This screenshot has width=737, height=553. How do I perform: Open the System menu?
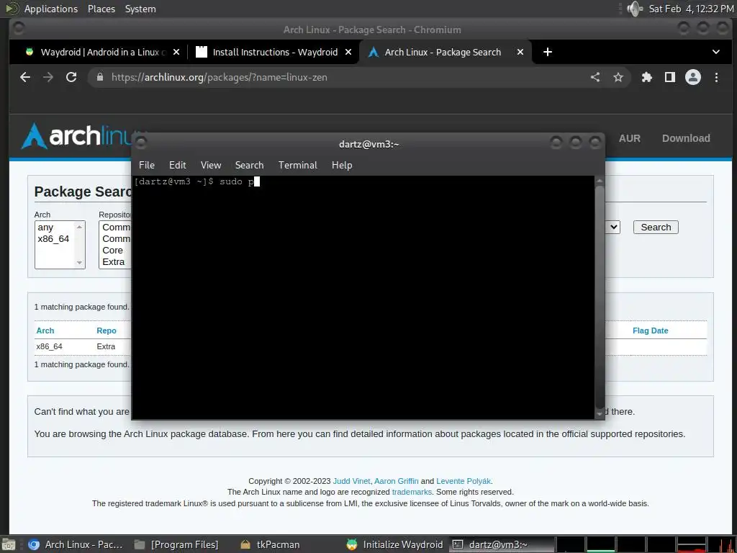[x=140, y=9]
